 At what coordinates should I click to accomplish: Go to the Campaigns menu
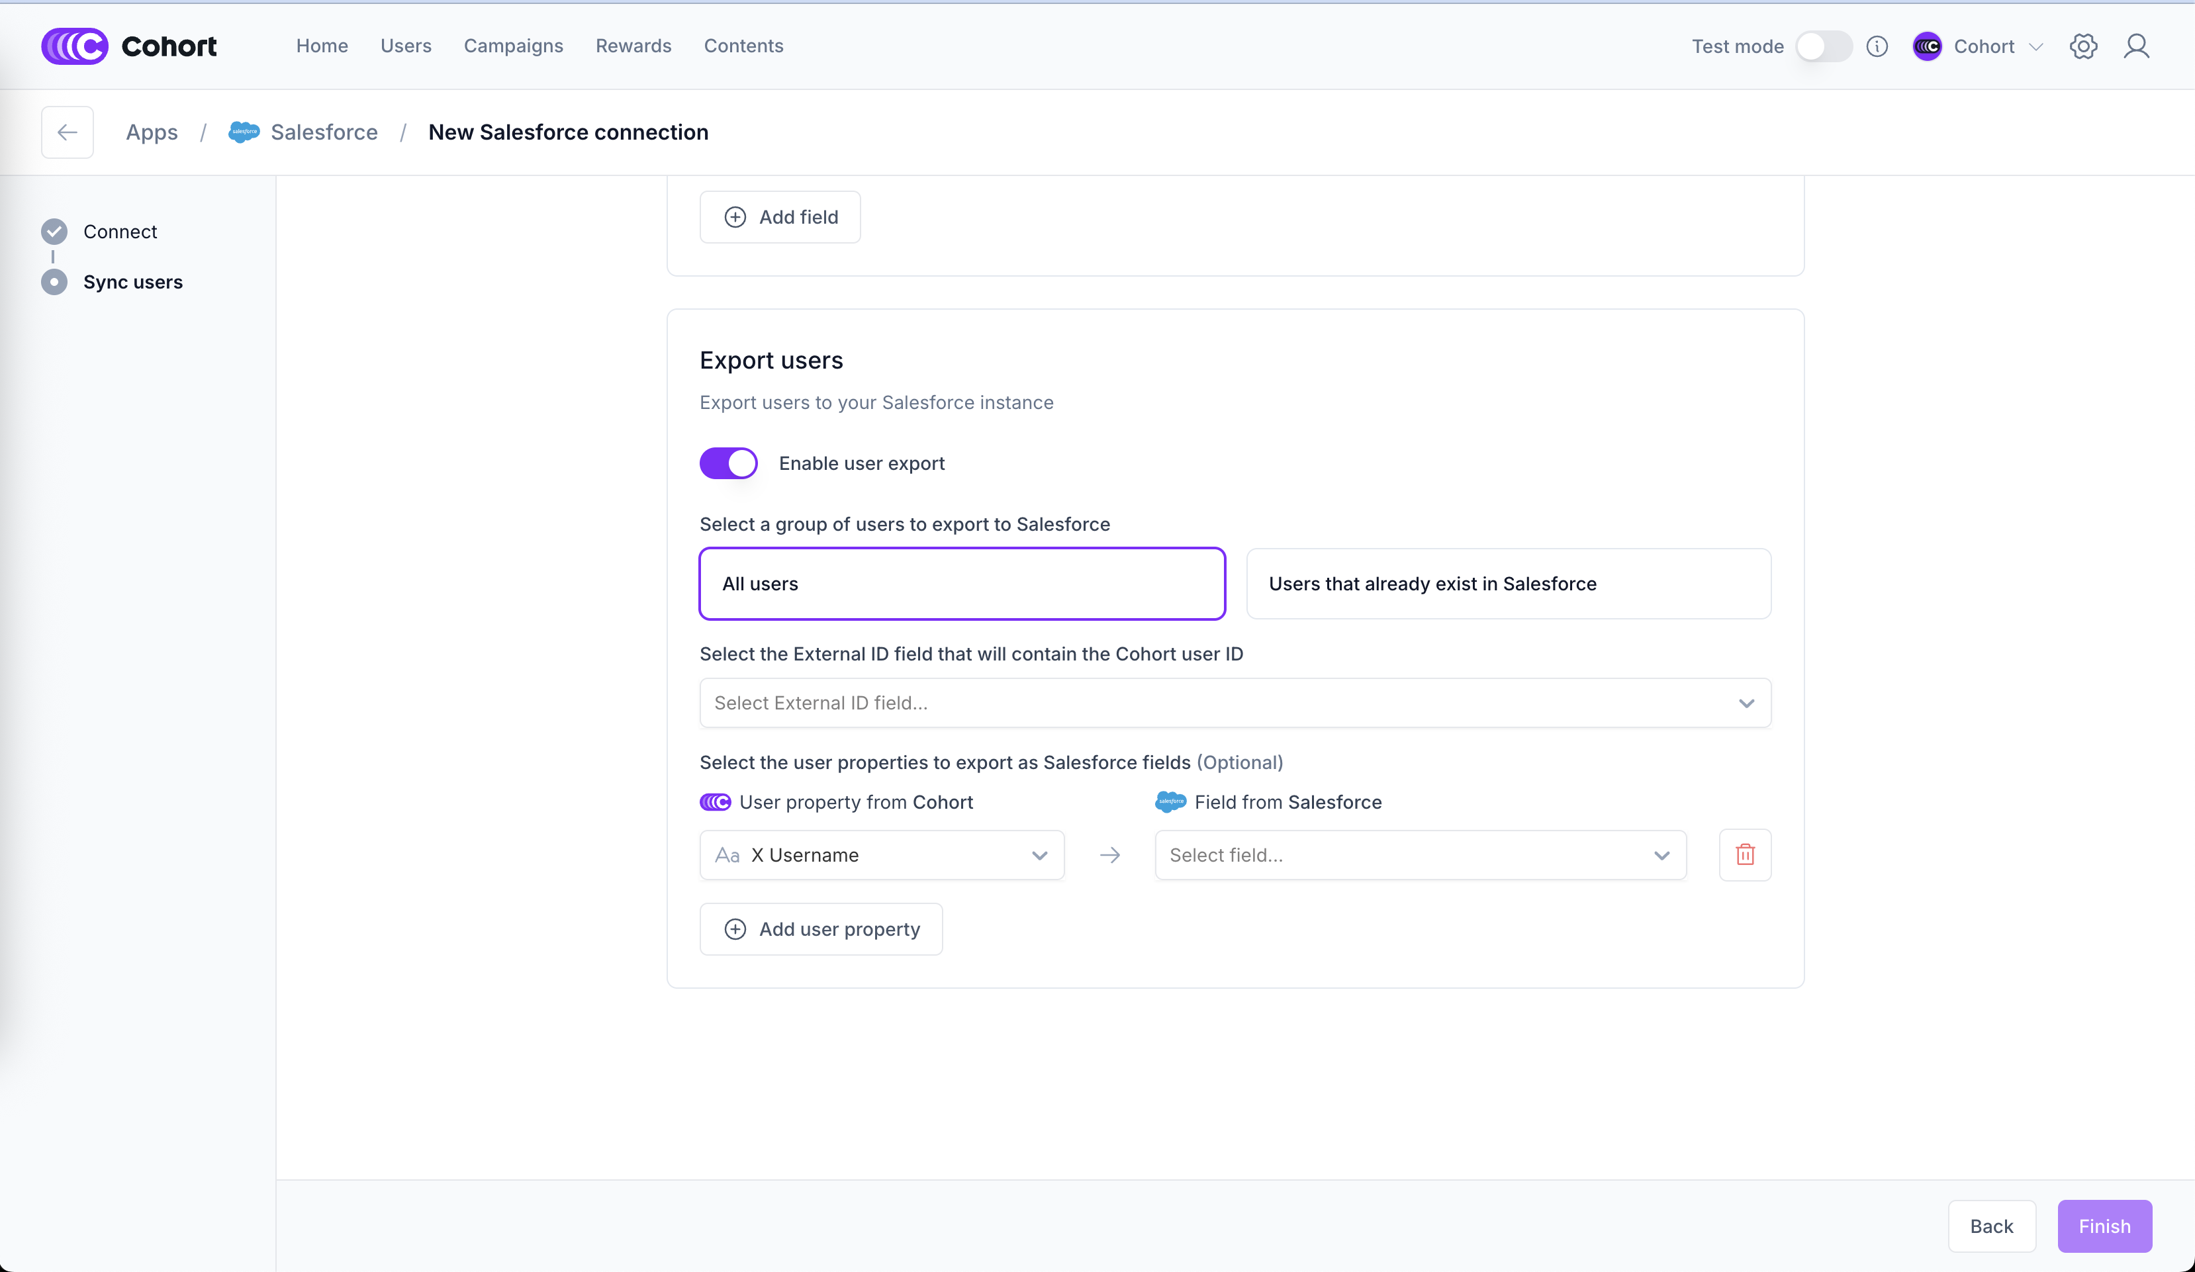(x=513, y=46)
